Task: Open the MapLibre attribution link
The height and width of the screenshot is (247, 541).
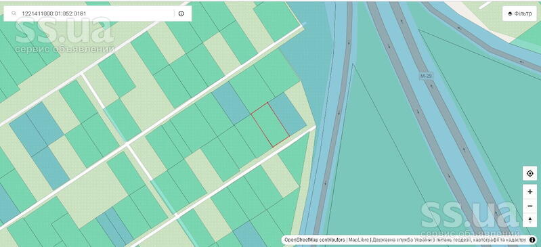Action: point(359,240)
